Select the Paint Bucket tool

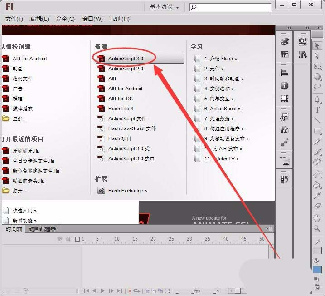pos(317,184)
